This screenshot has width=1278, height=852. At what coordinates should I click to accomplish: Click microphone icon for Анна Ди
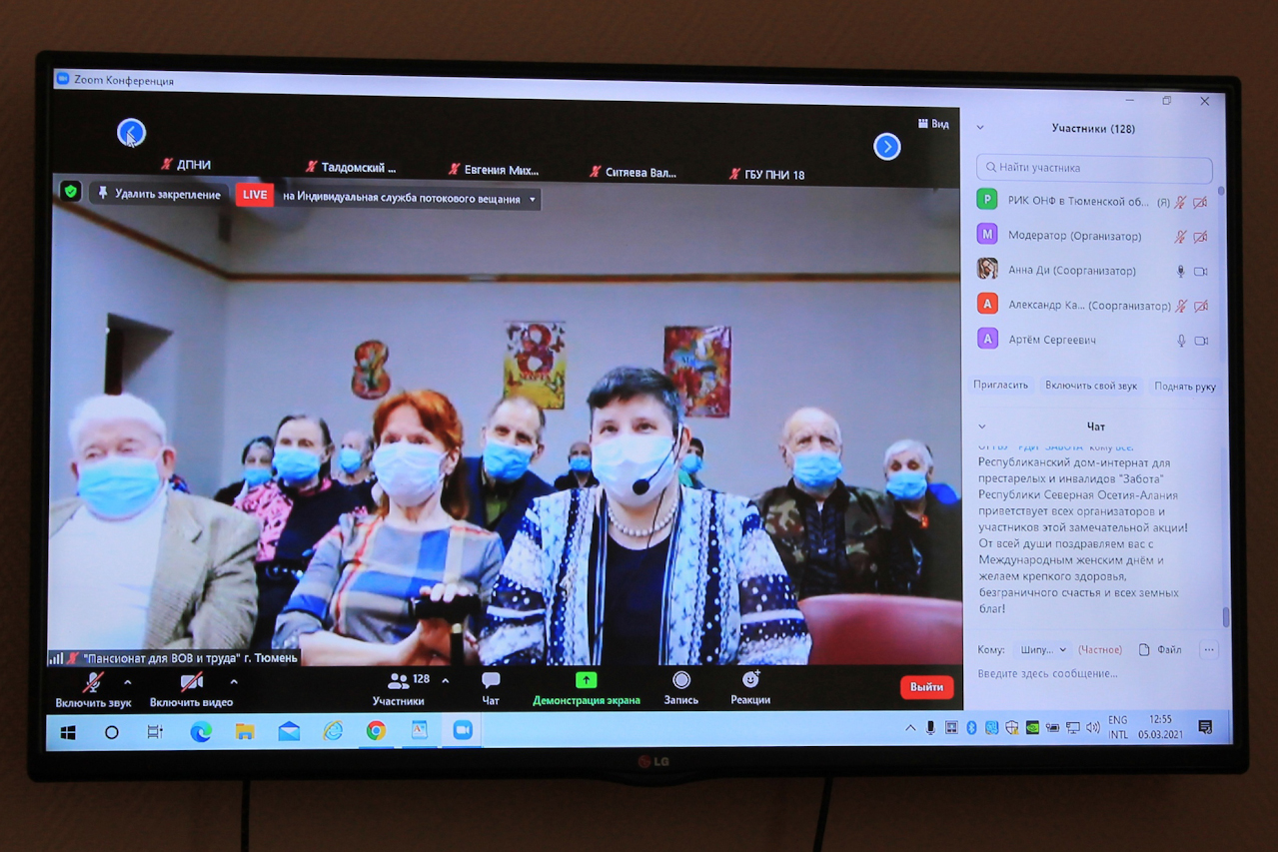point(1180,271)
